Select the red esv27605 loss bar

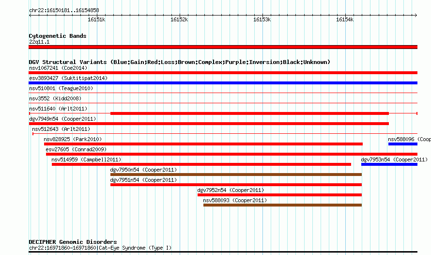231,154
